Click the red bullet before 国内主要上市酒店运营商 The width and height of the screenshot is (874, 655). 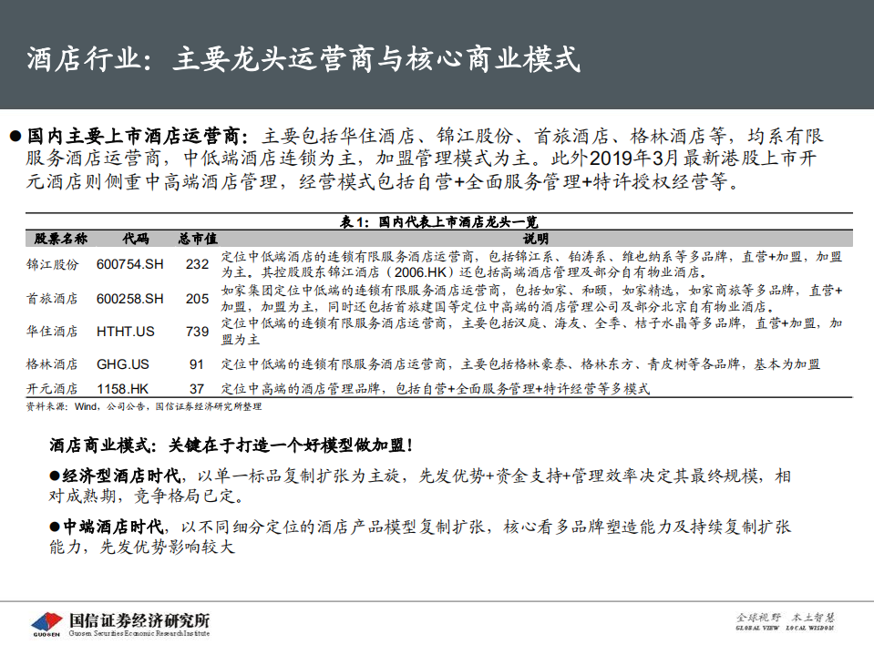[x=15, y=133]
